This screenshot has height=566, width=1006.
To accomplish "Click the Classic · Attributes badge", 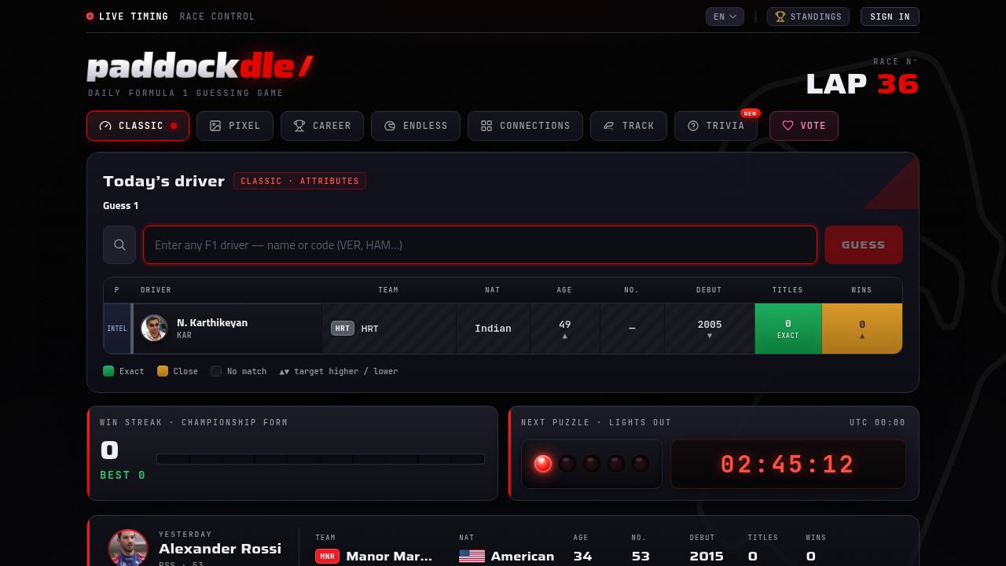I will pos(299,181).
